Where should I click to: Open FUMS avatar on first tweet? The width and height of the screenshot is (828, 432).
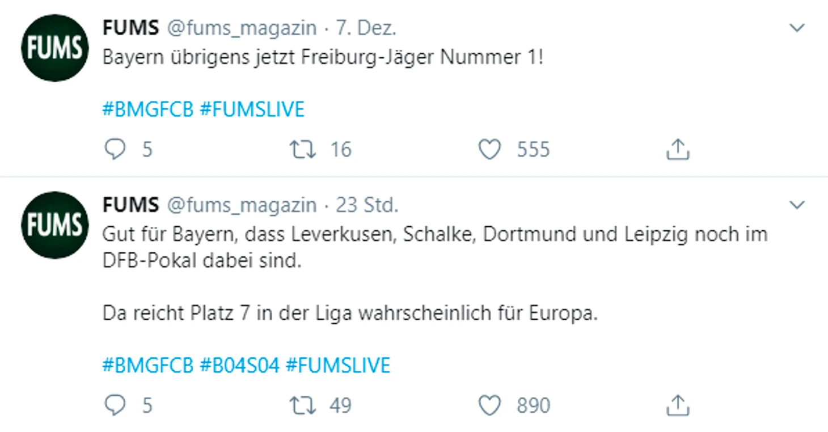(55, 48)
